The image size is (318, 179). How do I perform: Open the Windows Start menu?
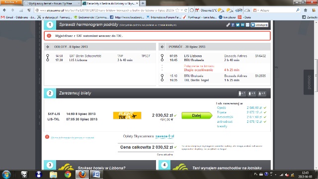coord(6,175)
